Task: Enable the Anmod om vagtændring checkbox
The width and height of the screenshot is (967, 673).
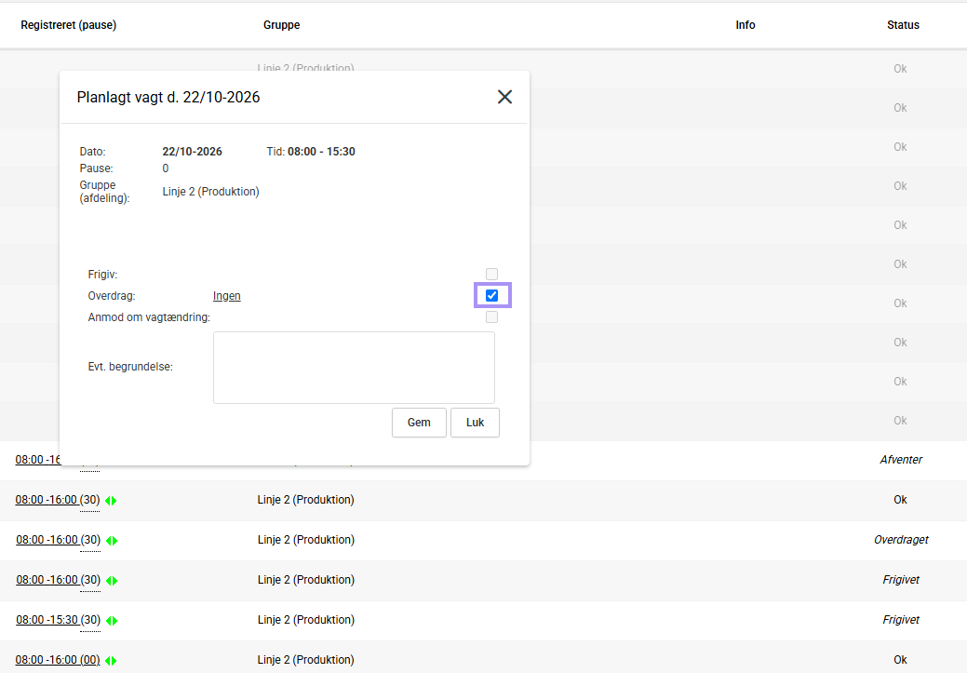Action: tap(491, 317)
